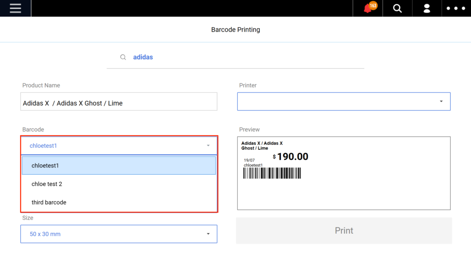
Task: Choose the third barcode option
Action: [x=119, y=202]
